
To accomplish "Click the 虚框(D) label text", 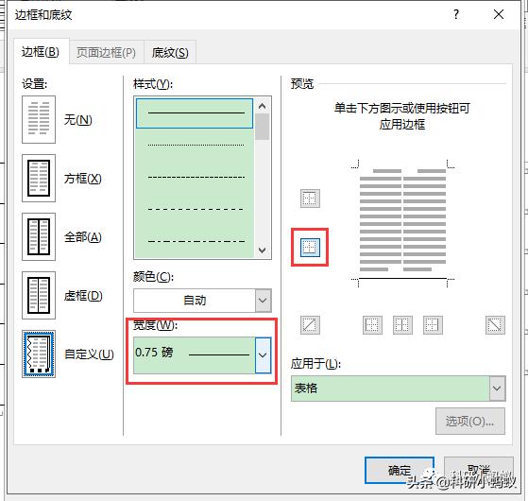I will (x=83, y=296).
